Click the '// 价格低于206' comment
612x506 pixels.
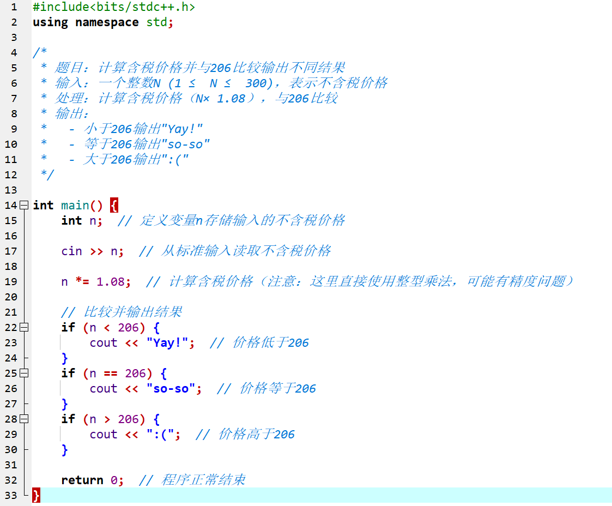click(x=259, y=343)
